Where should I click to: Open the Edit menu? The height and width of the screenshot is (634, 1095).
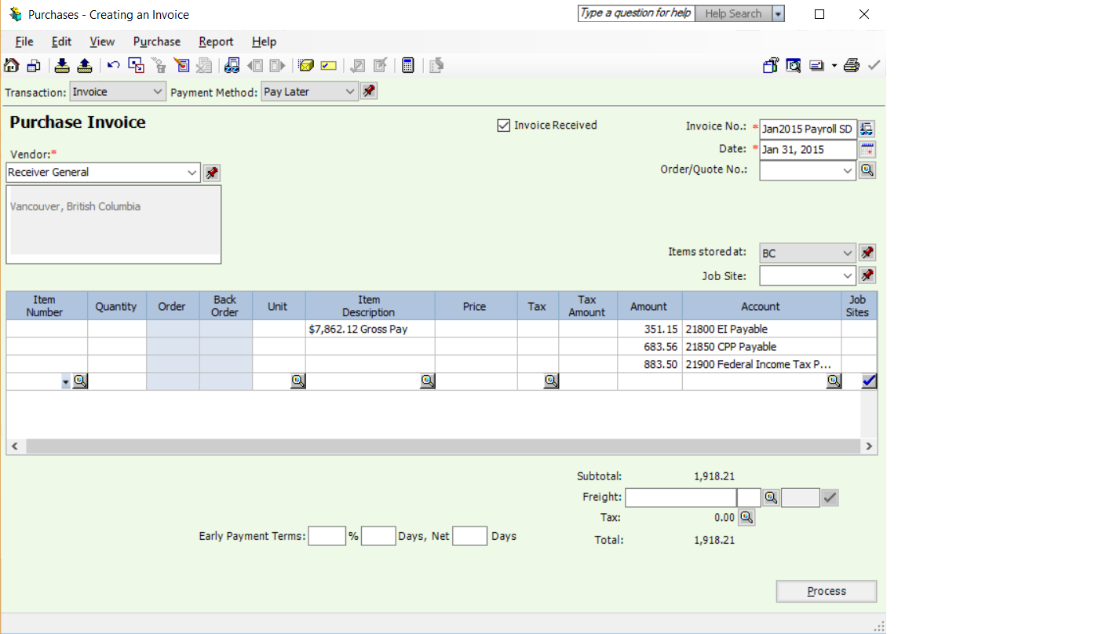click(61, 42)
